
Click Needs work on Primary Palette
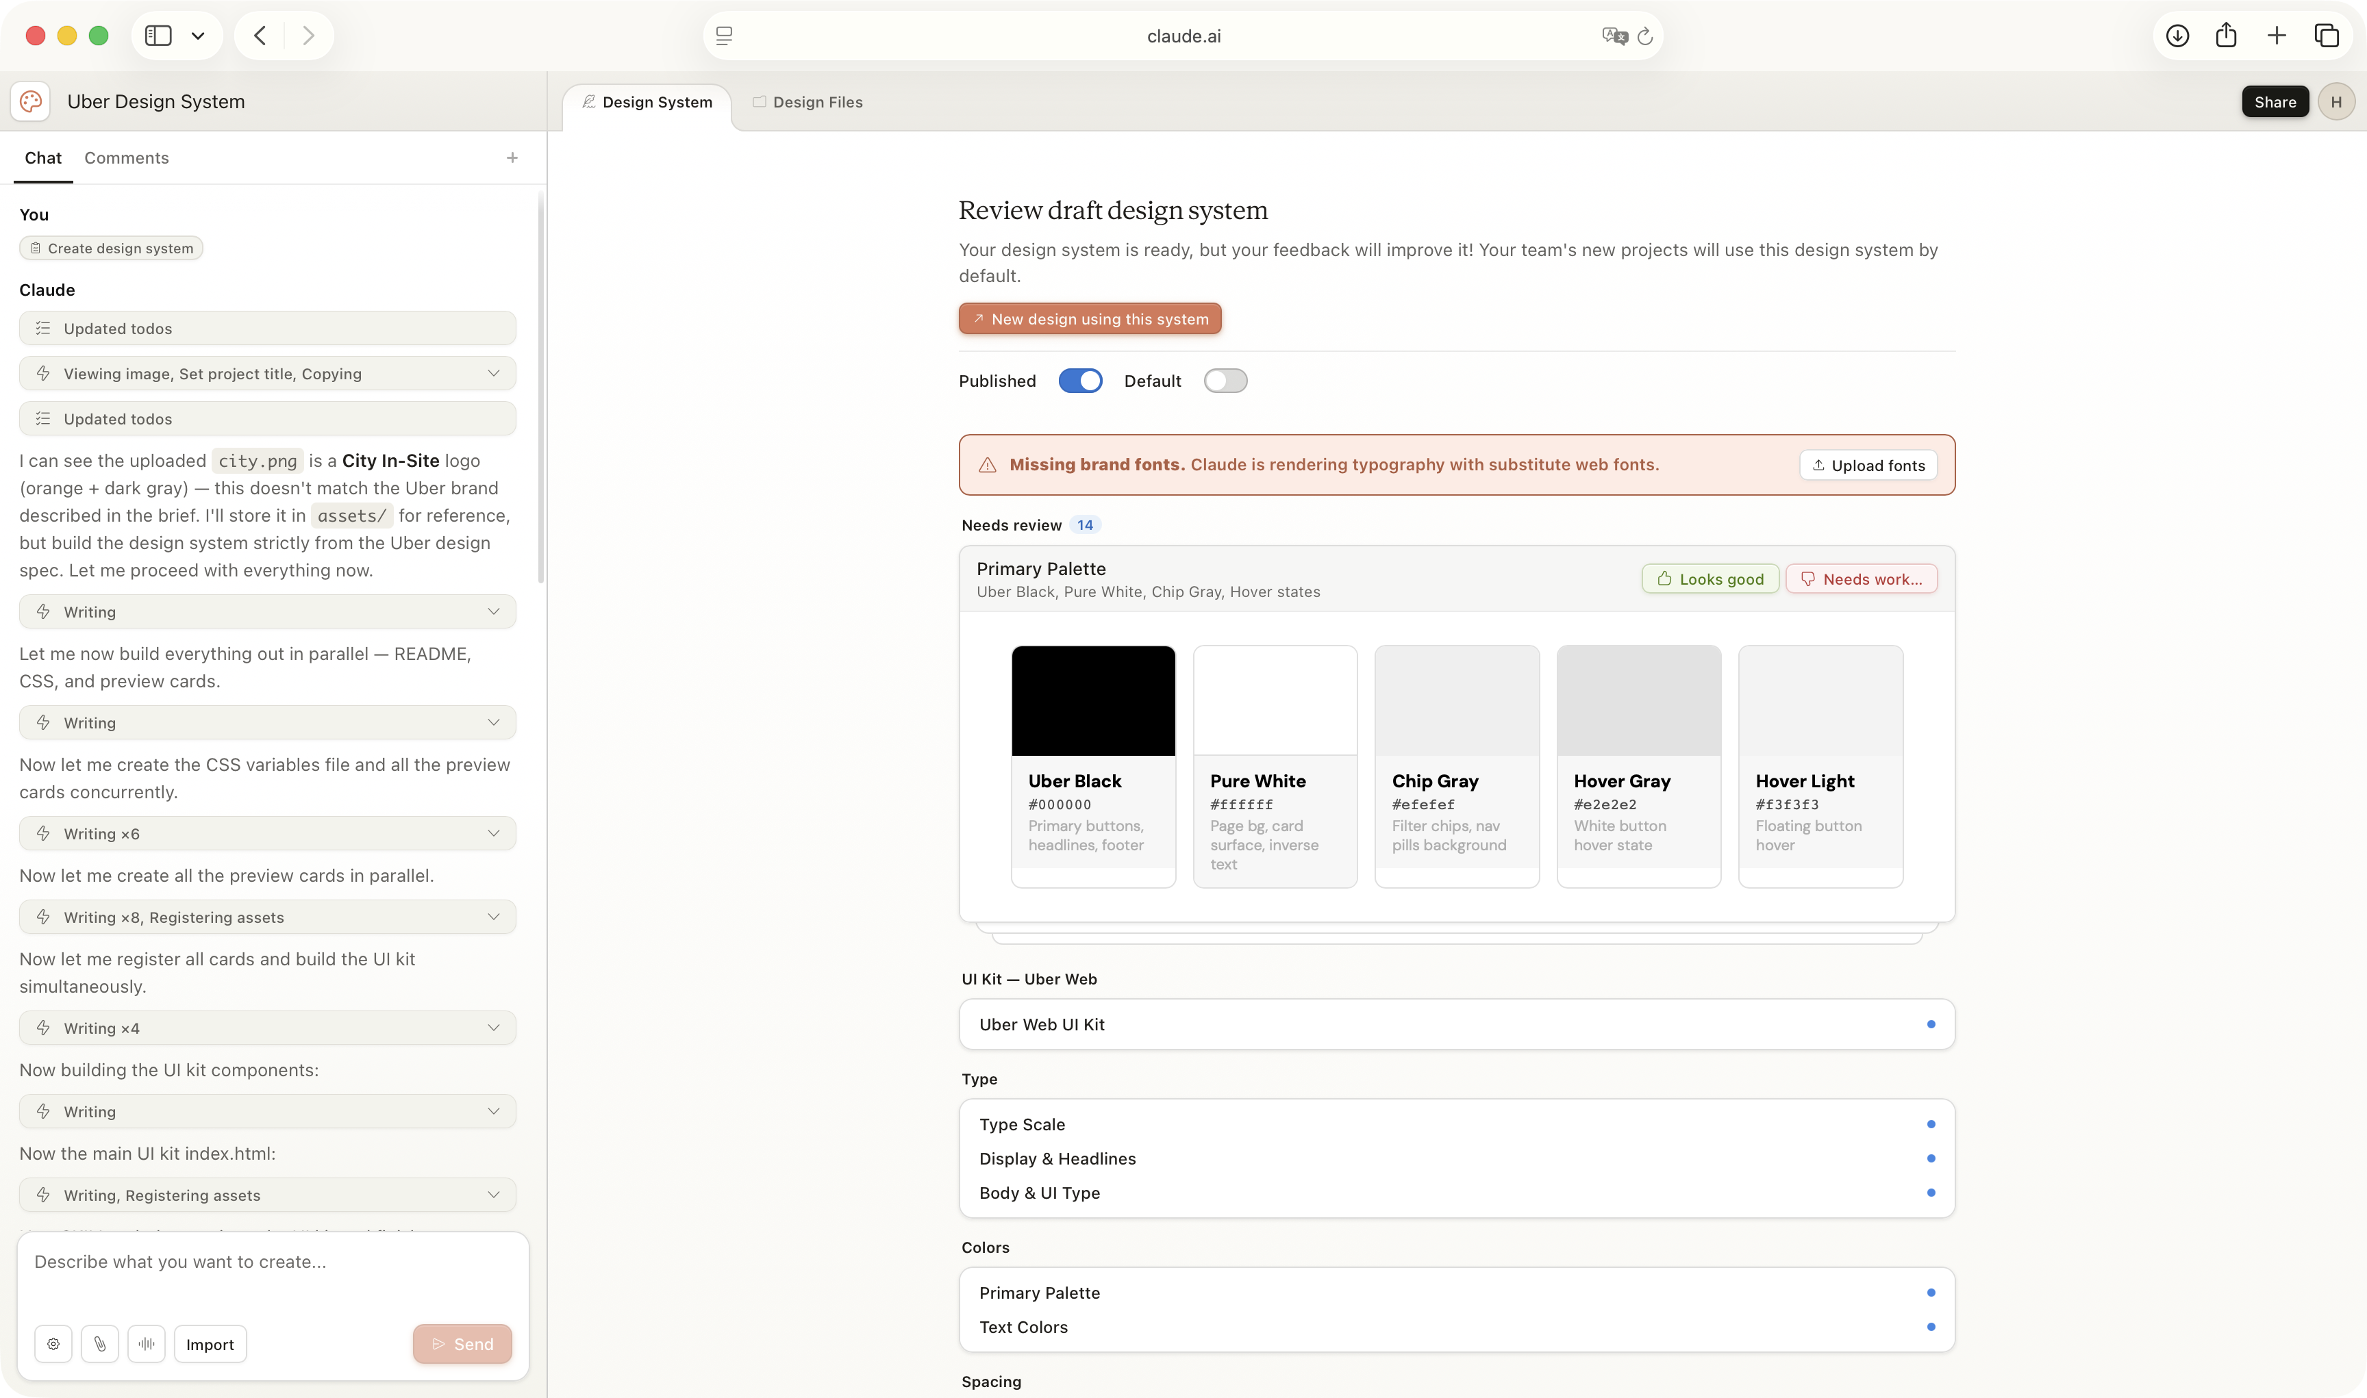click(x=1862, y=579)
